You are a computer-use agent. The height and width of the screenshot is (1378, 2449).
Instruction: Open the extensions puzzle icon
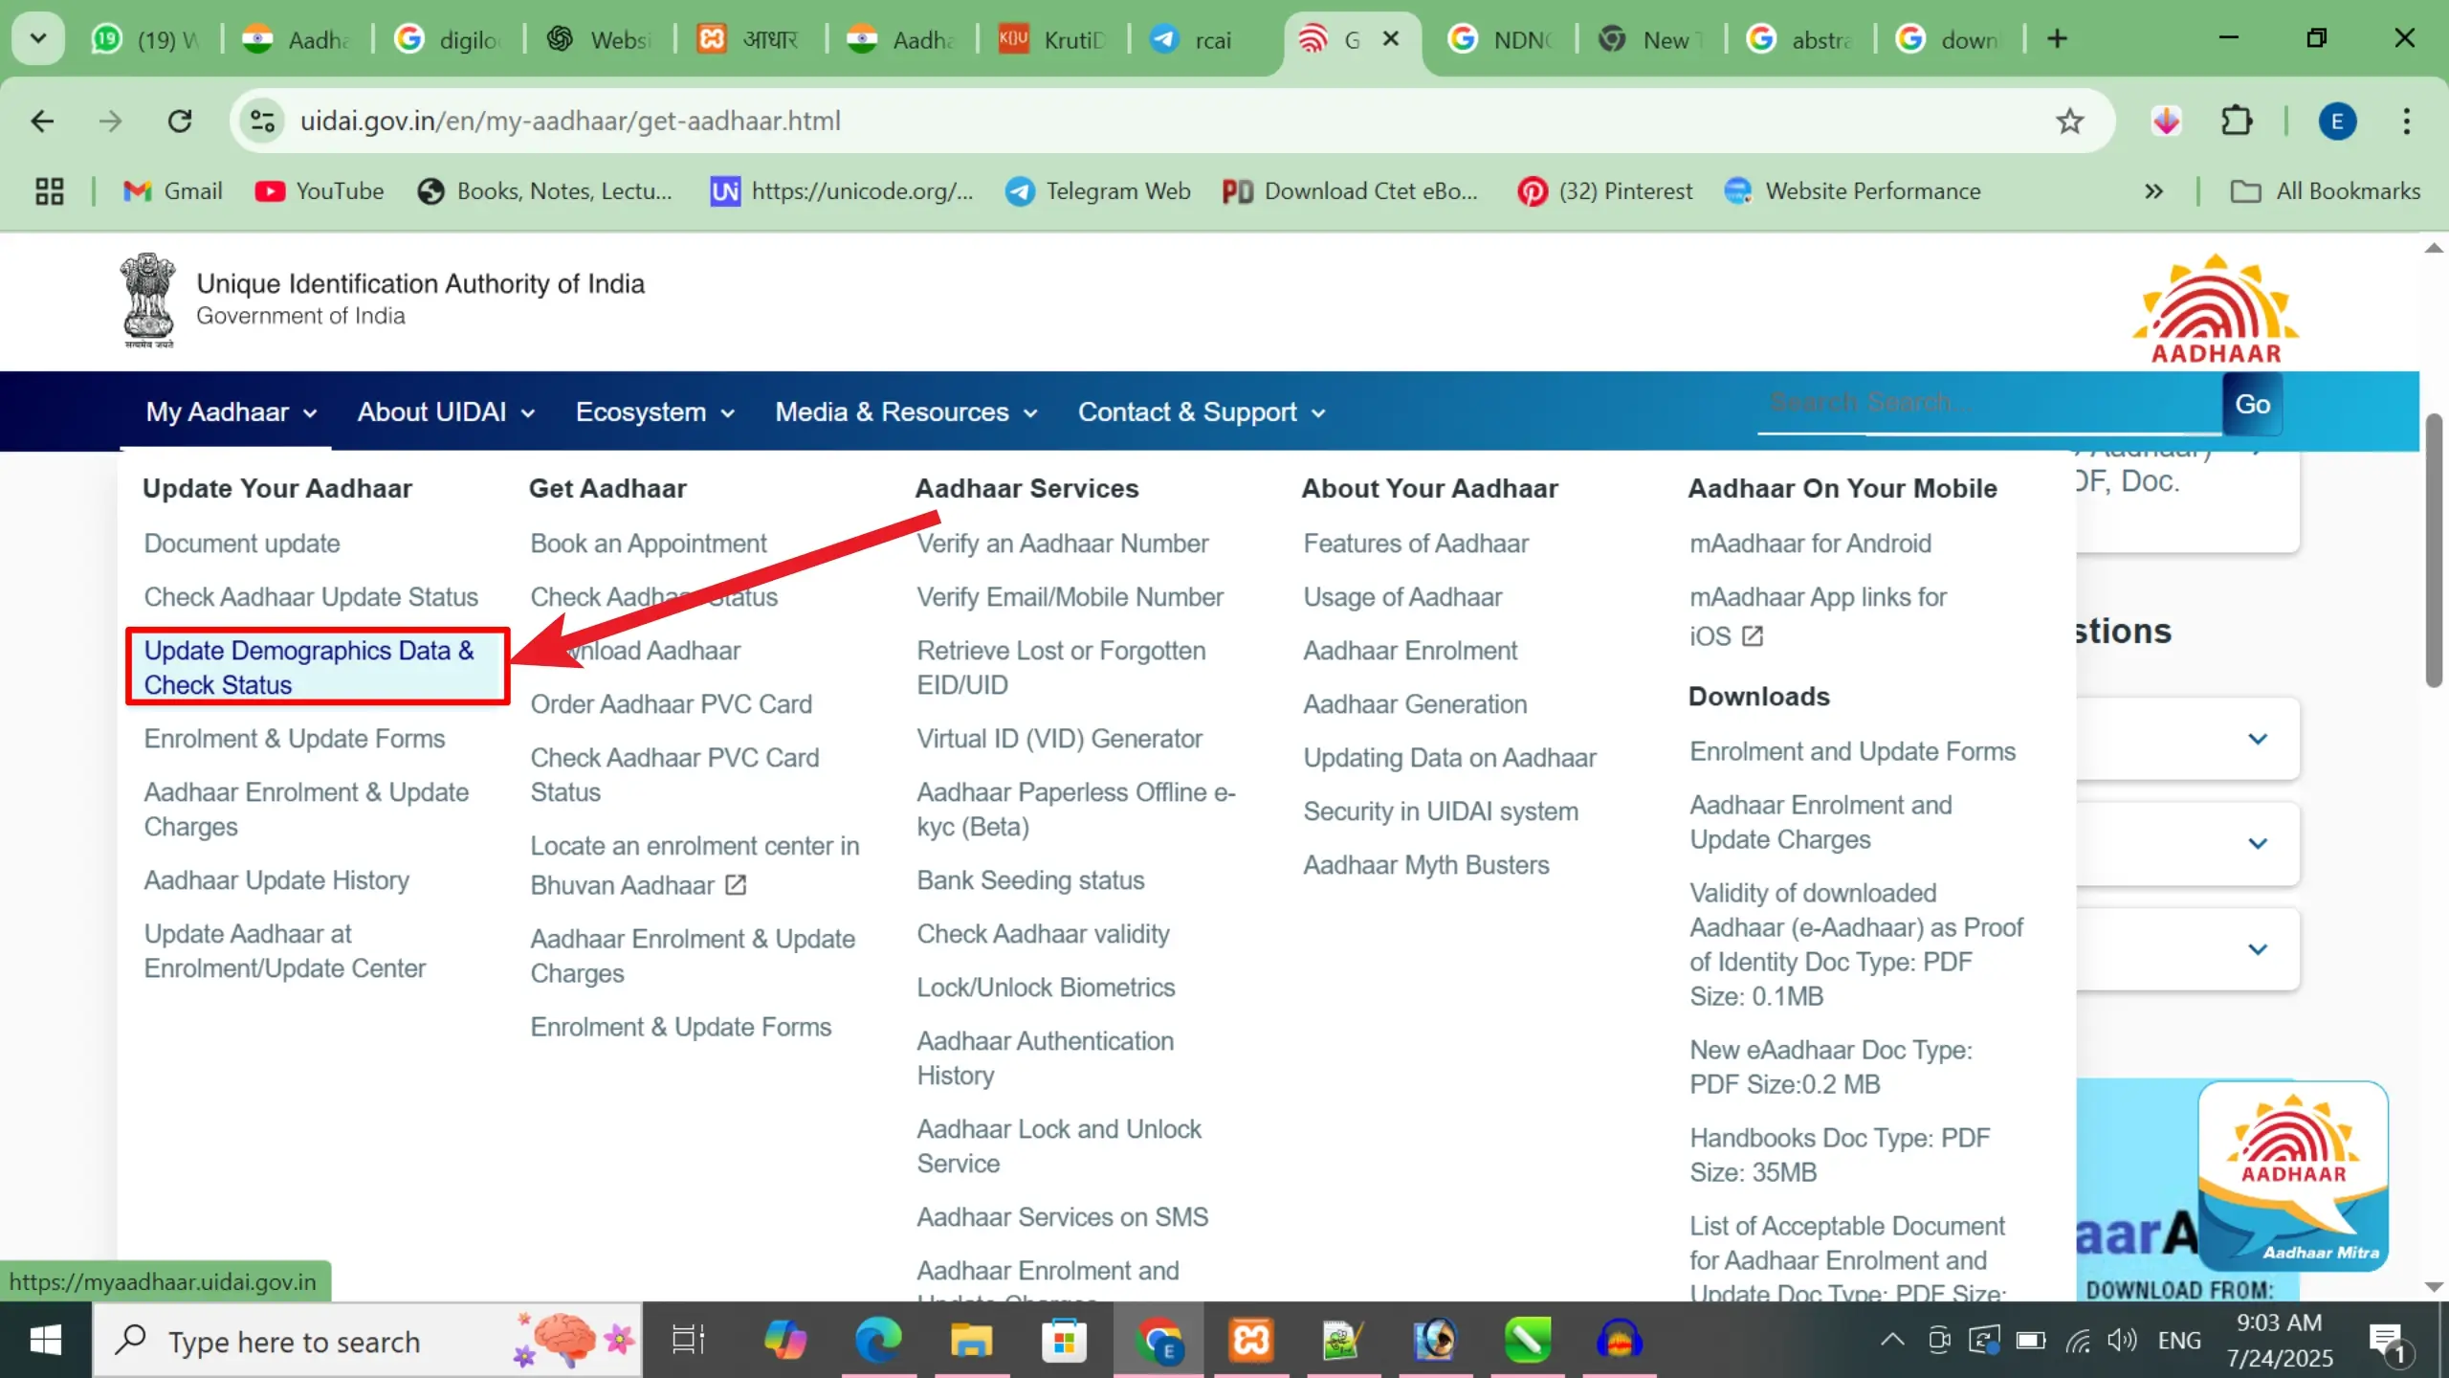tap(2236, 122)
